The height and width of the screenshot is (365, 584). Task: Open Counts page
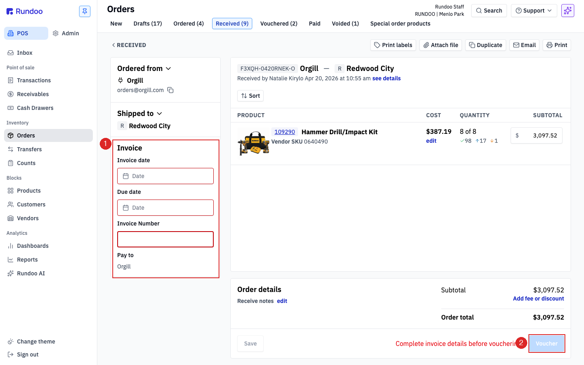point(48,163)
